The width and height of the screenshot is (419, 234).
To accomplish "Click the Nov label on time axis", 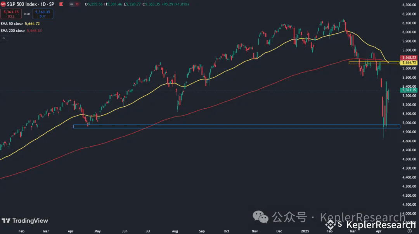I will pos(255,231).
